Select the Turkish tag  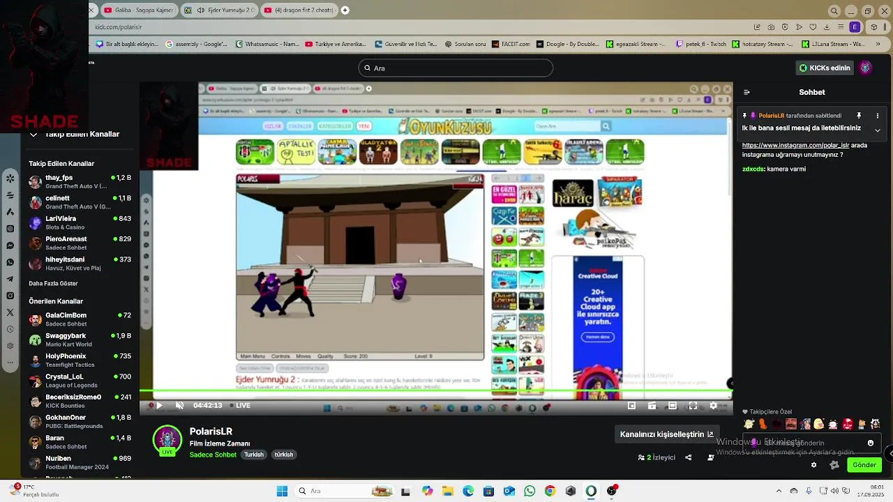tap(254, 455)
